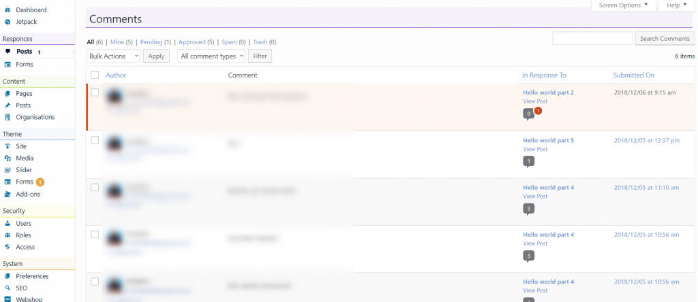This screenshot has width=698, height=302.
Task: Click the Pages icon under Content
Action: click(x=7, y=94)
